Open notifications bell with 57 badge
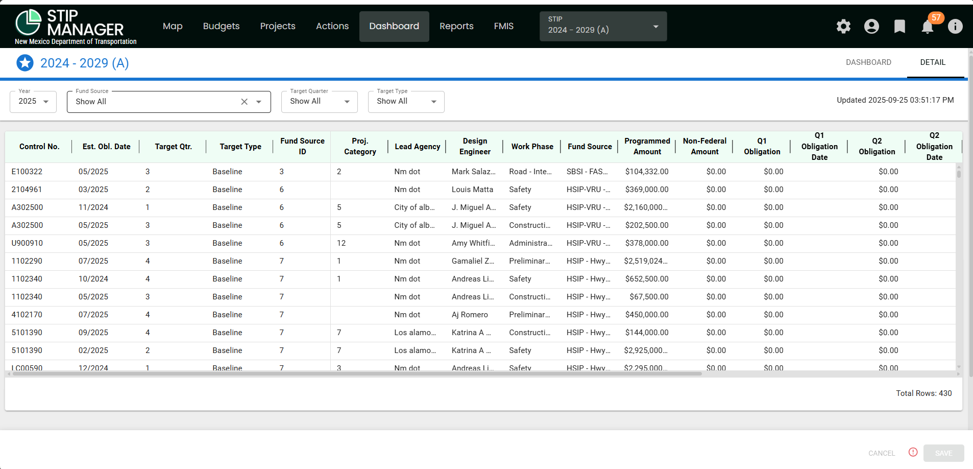Viewport: 973px width, 469px height. pyautogui.click(x=928, y=26)
